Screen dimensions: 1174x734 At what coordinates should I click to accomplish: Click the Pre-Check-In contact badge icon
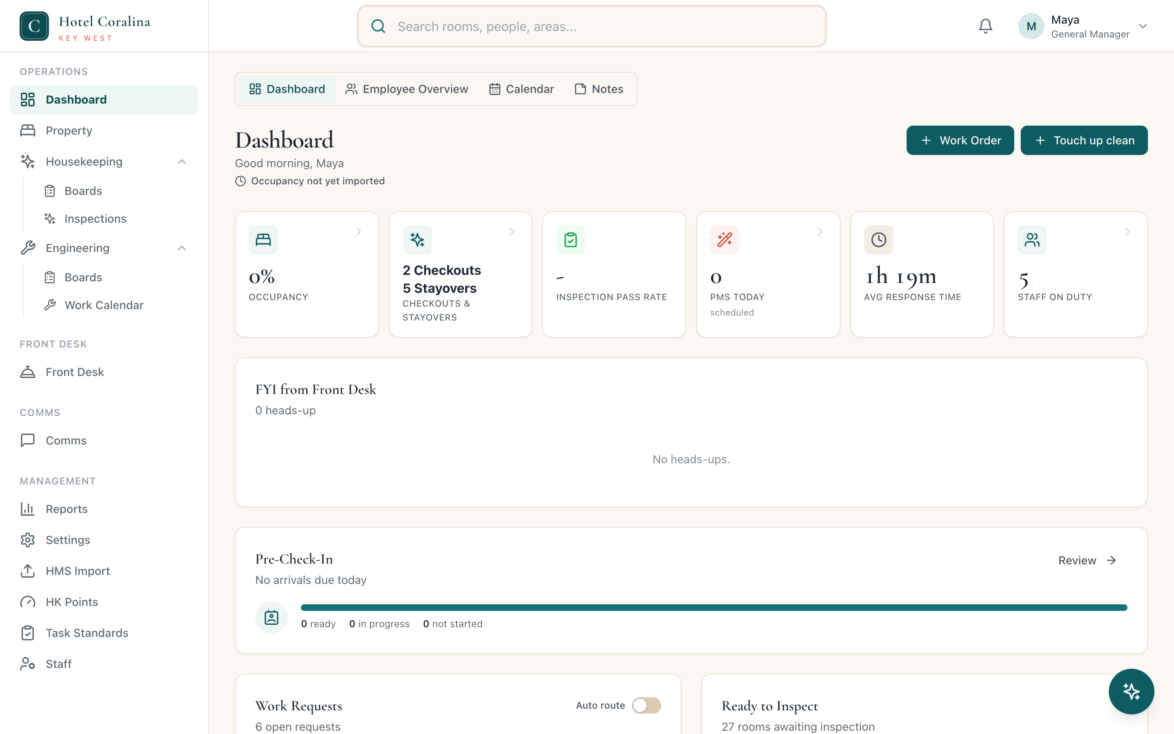tap(271, 617)
